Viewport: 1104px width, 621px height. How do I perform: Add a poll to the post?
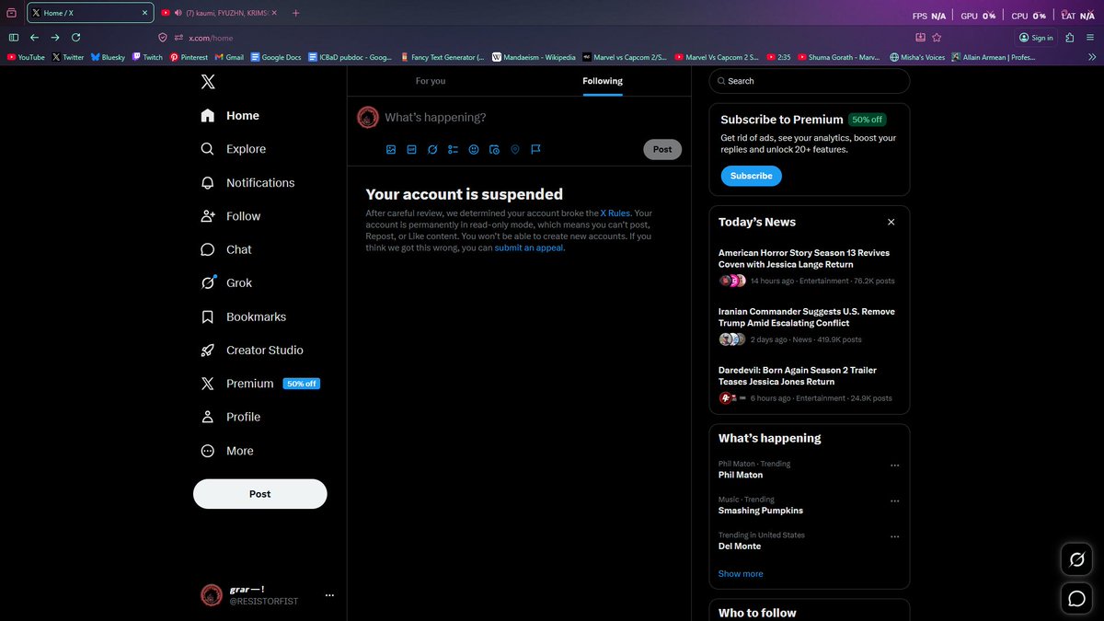pyautogui.click(x=453, y=149)
